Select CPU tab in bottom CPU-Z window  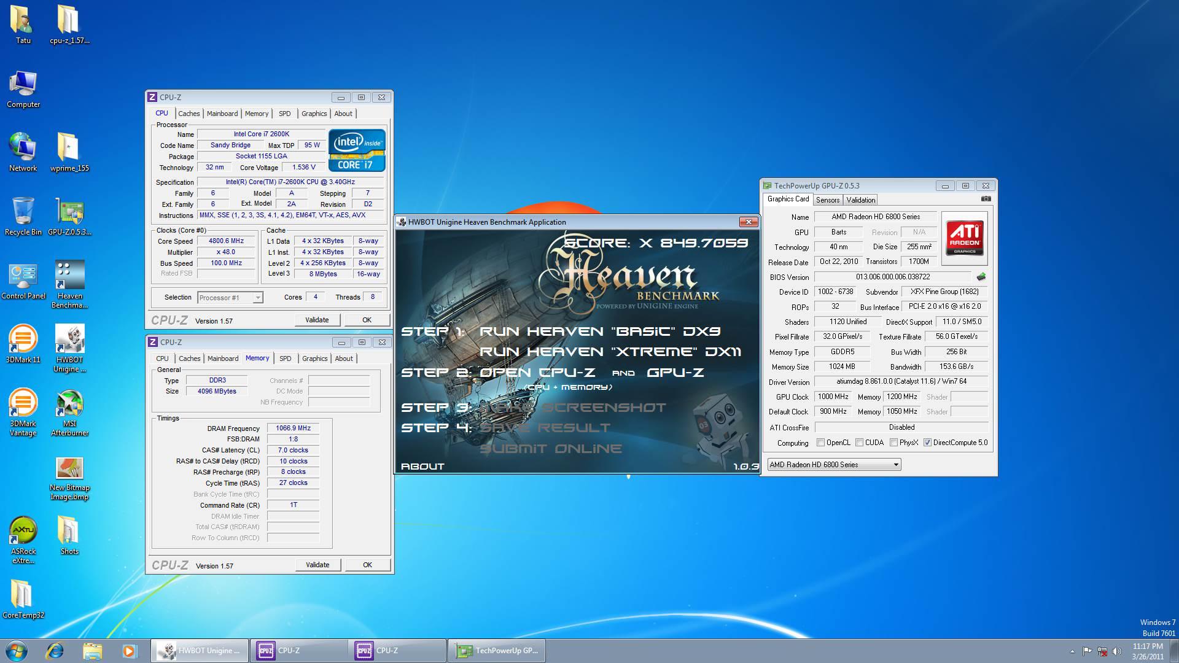point(162,359)
